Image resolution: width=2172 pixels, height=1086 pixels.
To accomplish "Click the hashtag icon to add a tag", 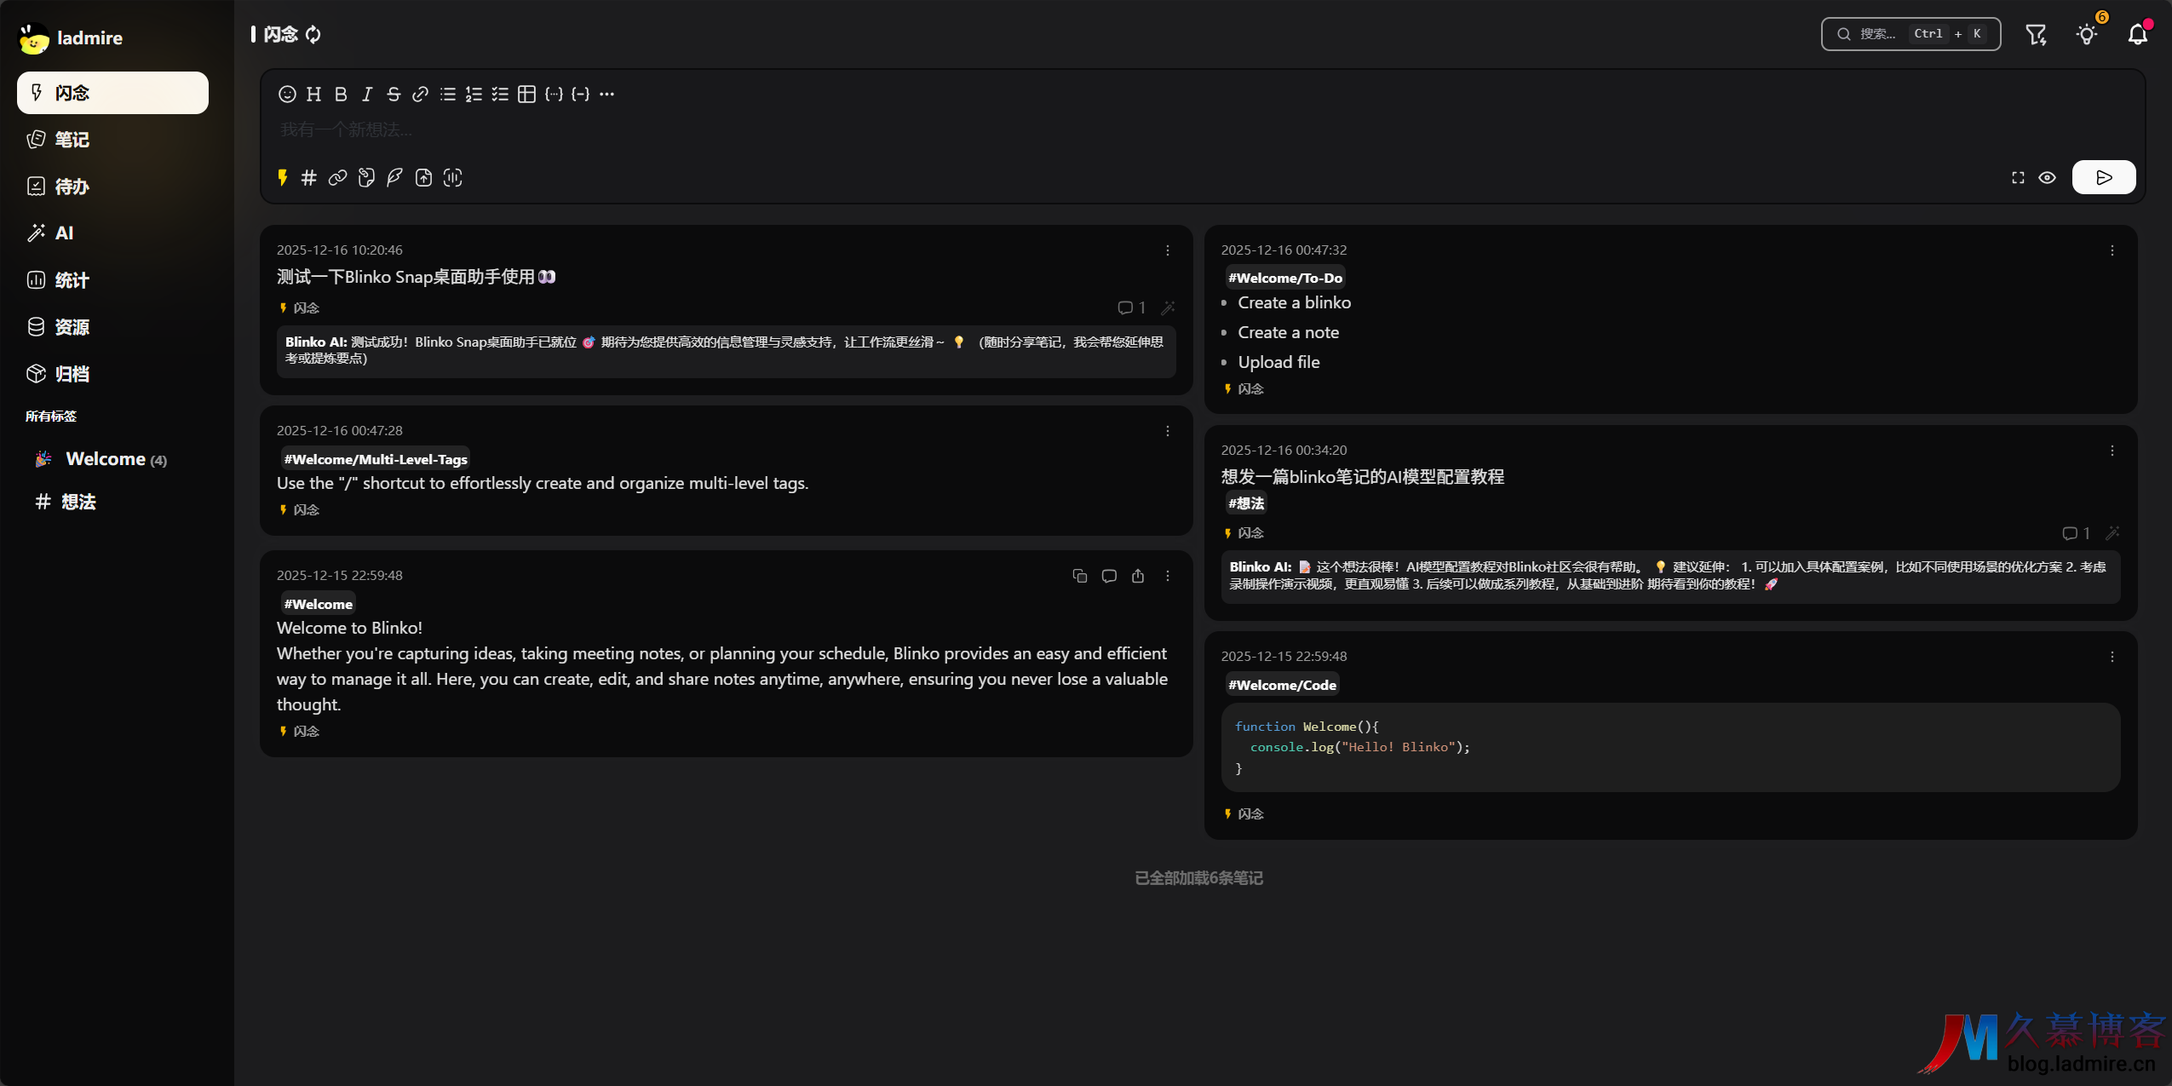I will pos(309,177).
